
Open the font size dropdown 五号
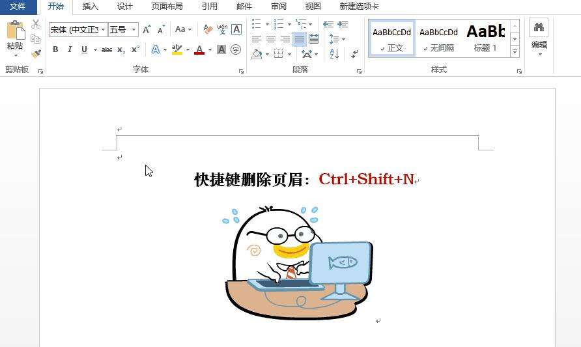pos(134,29)
